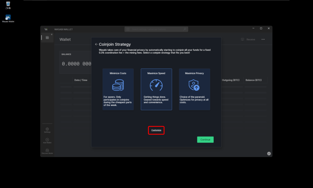
Task: Maximize the Wasabi Wallet window
Action: click(261, 28)
